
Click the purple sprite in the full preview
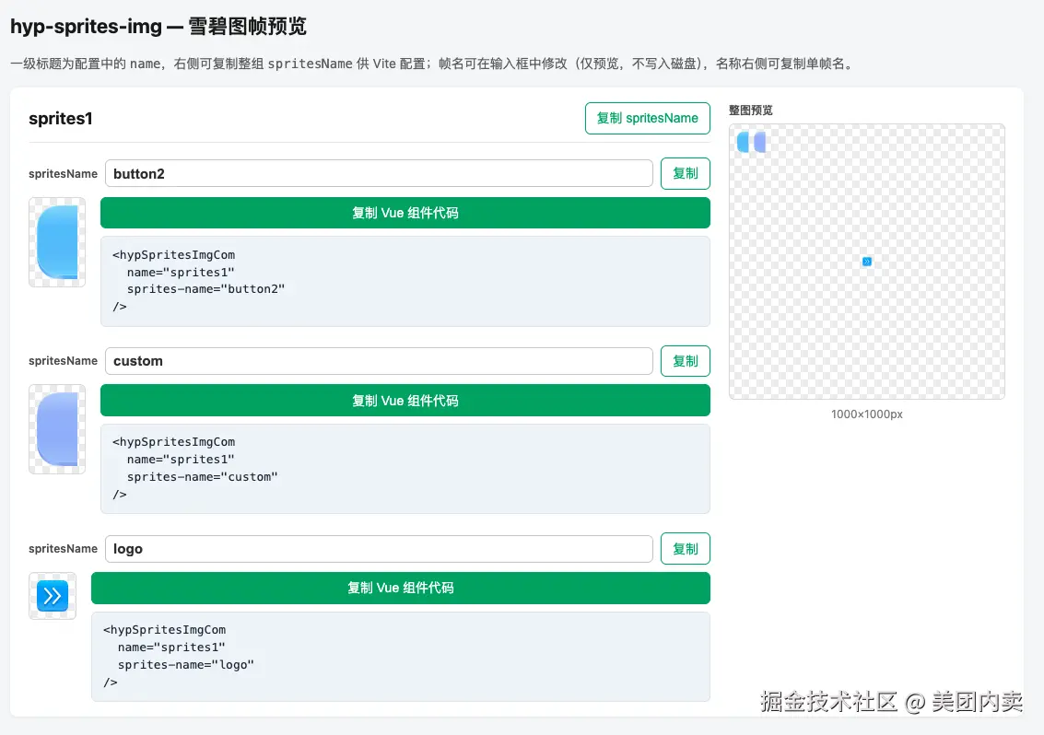[759, 142]
